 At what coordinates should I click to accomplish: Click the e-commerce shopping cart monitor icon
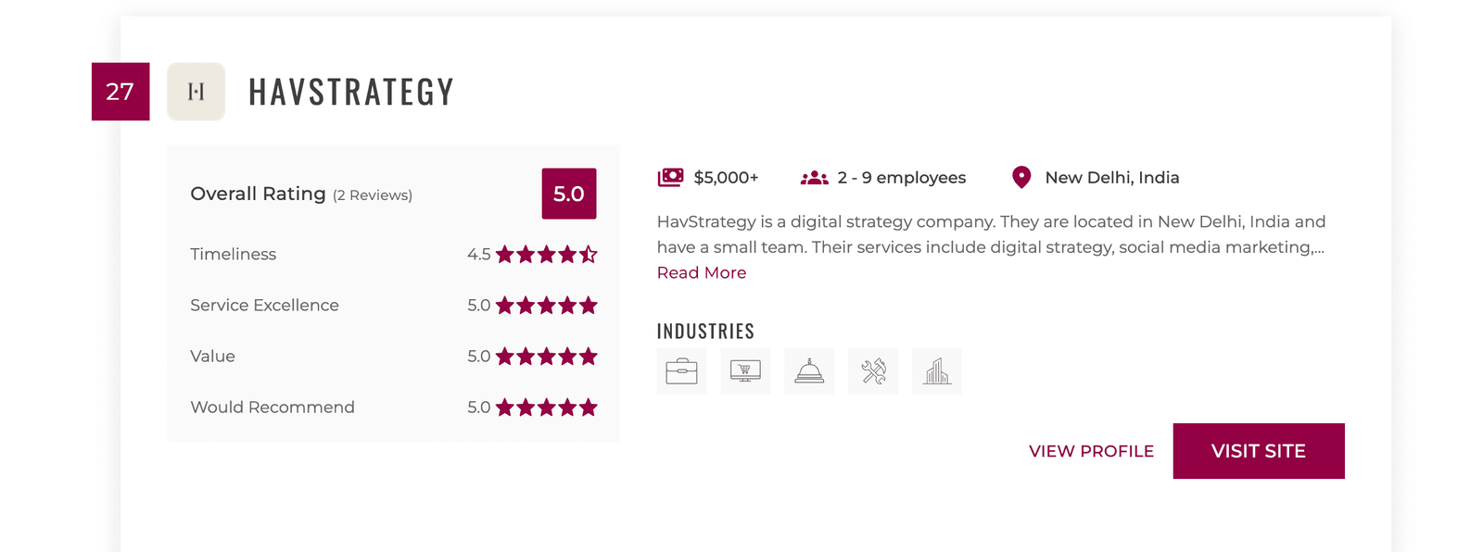[x=745, y=371]
